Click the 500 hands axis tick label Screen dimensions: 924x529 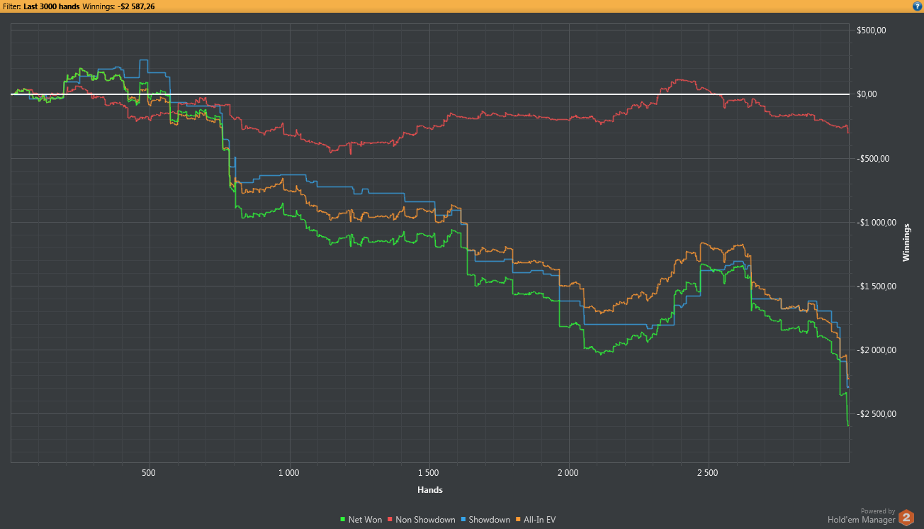coord(149,472)
